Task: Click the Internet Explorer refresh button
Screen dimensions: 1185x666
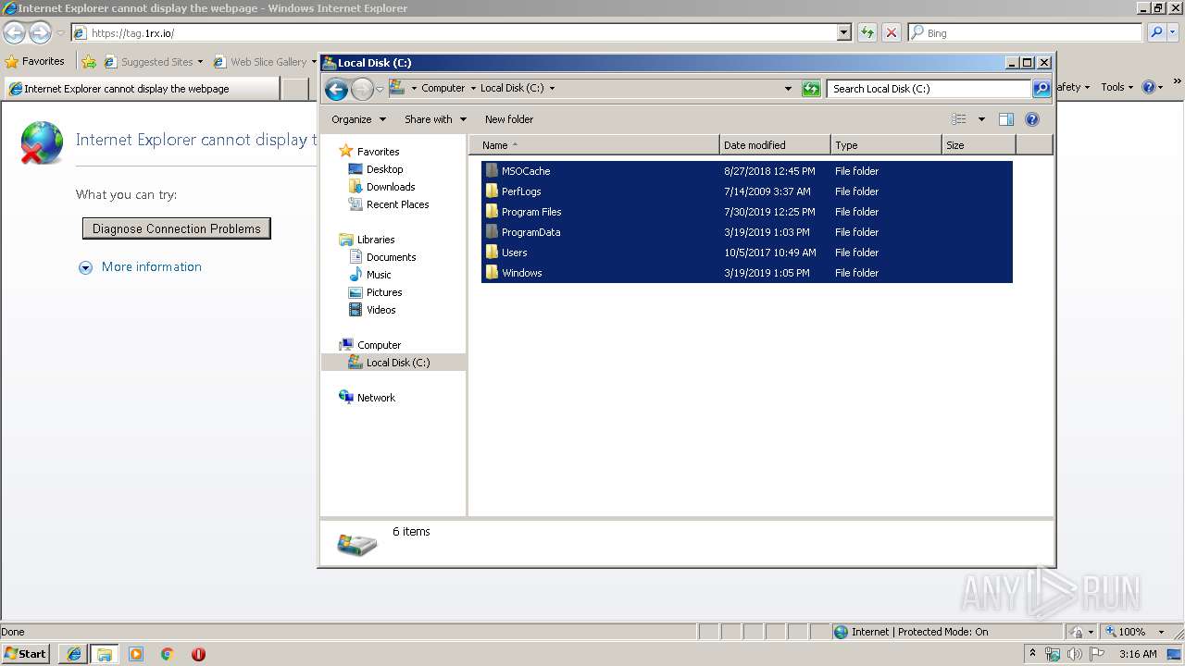Action: click(867, 32)
